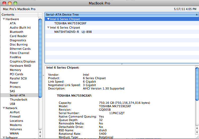Screen dimensions: 199x139
Task: Select ATA in the Hardware list
Action: pos(13,23)
